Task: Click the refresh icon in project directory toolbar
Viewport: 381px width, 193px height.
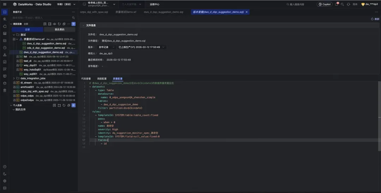Action: pyautogui.click(x=59, y=24)
